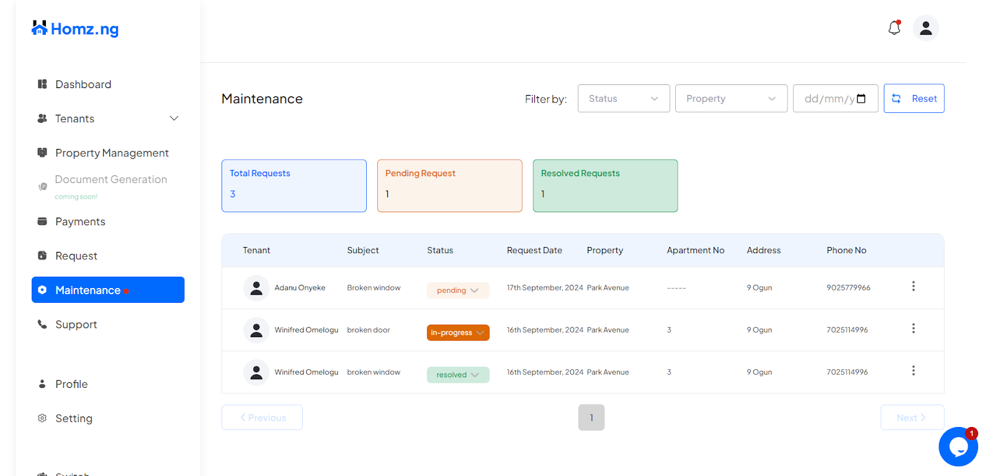Click the Subject column header
Viewport: 993px width, 476px height.
(362, 250)
